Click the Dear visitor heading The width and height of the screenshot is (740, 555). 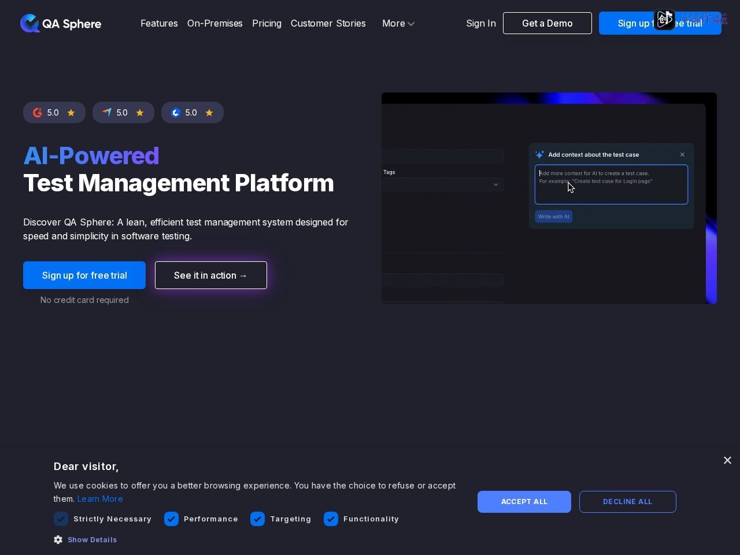(x=86, y=467)
